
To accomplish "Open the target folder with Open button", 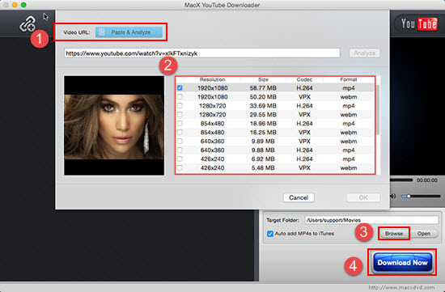I will [x=423, y=234].
